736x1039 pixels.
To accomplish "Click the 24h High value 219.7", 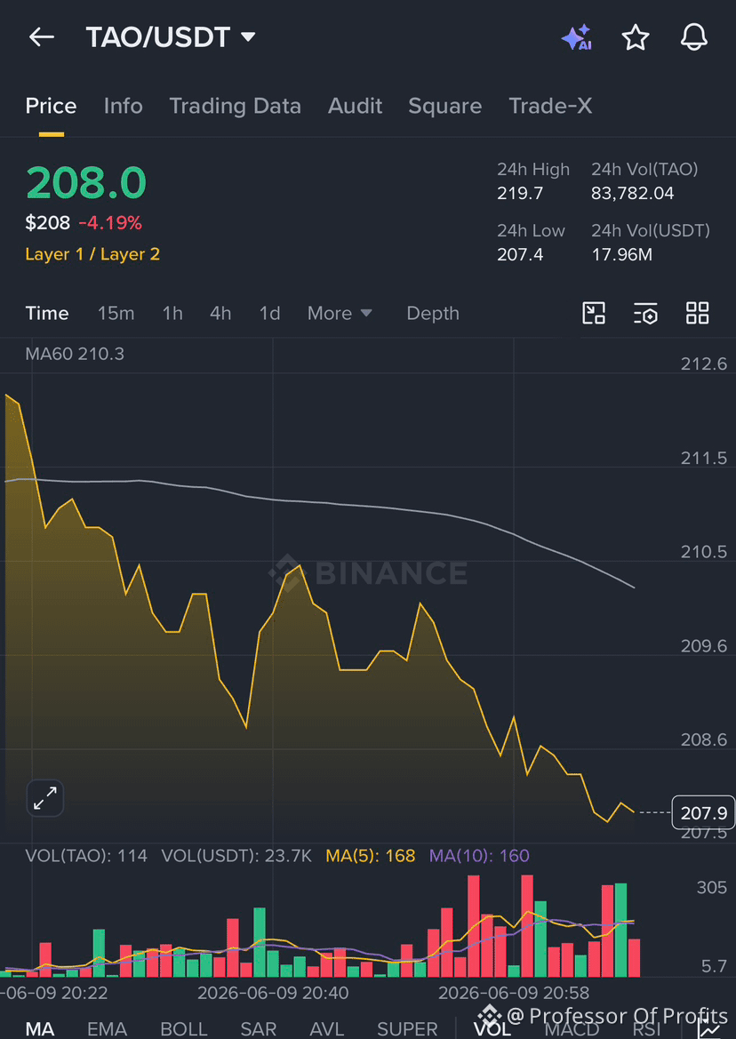I will (x=520, y=194).
